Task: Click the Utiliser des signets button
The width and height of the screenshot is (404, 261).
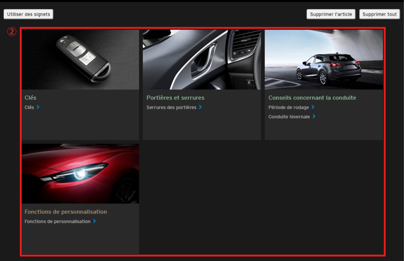Action: tap(28, 14)
